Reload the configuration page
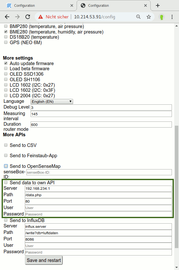The height and width of the screenshot is (270, 179). (28, 17)
